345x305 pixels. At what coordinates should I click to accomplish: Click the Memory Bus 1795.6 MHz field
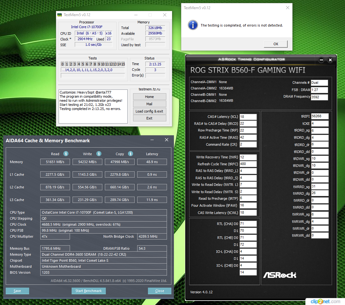click(x=55, y=248)
